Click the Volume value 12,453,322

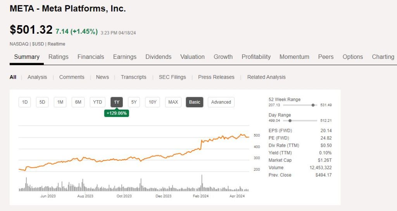coord(321,168)
